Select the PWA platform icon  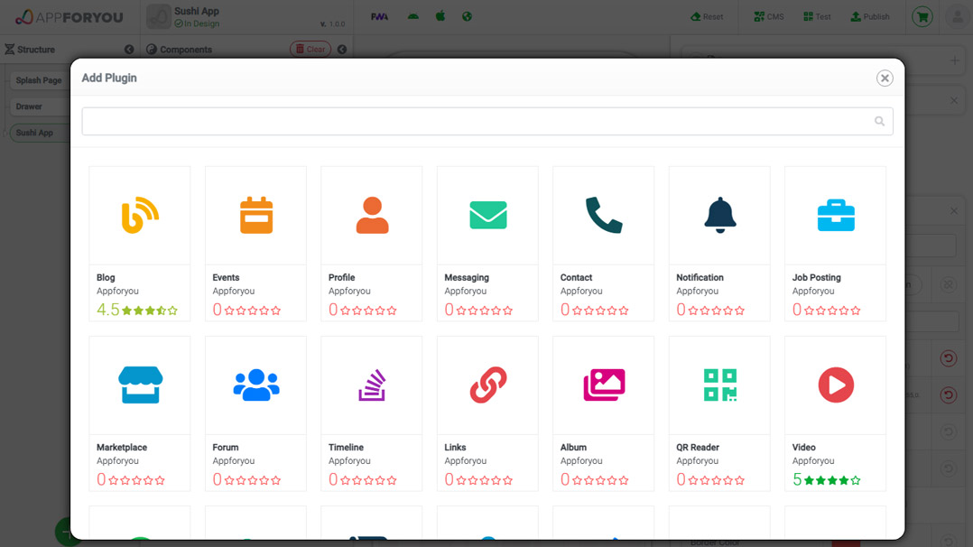pyautogui.click(x=379, y=17)
